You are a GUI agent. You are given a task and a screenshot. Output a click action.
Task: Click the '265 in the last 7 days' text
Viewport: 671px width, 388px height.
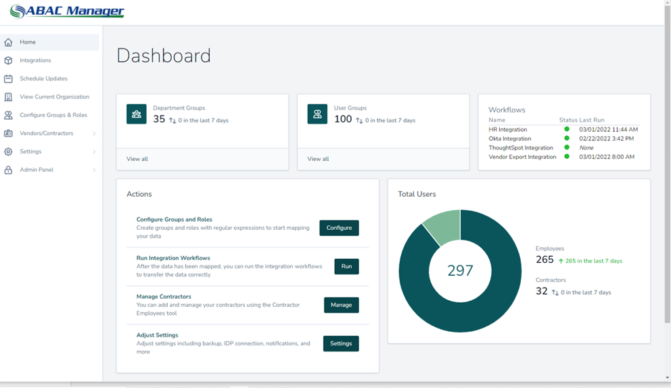(x=593, y=261)
